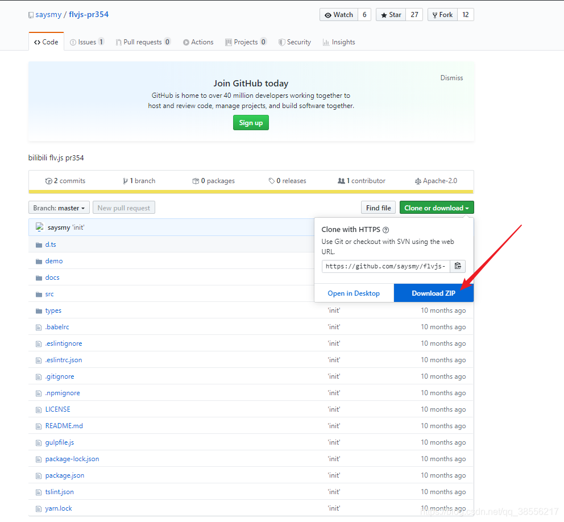View the 2 commits history
The width and height of the screenshot is (564, 522).
pos(65,181)
